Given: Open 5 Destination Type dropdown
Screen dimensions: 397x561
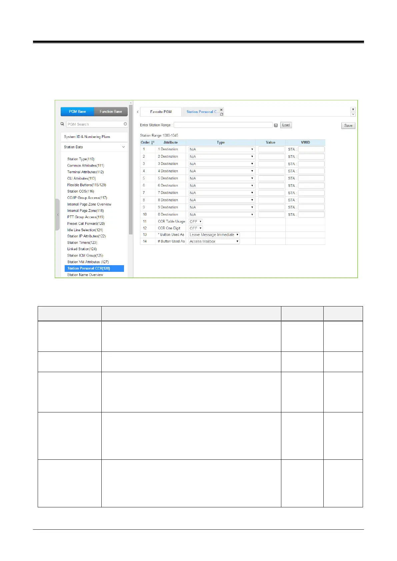Looking at the screenshot, I should (x=221, y=178).
